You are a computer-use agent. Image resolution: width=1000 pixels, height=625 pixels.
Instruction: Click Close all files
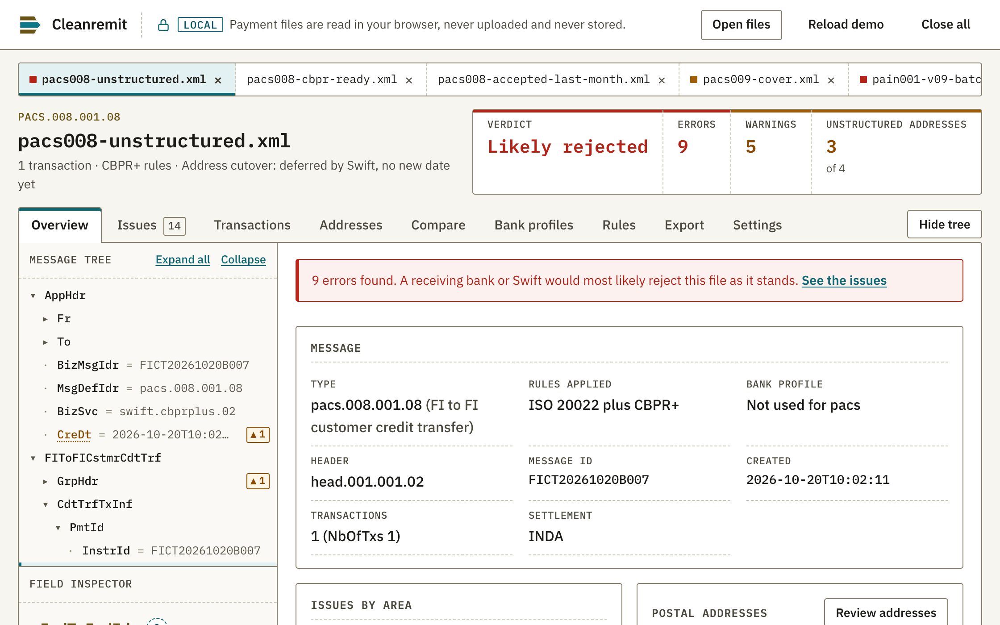[x=946, y=25]
